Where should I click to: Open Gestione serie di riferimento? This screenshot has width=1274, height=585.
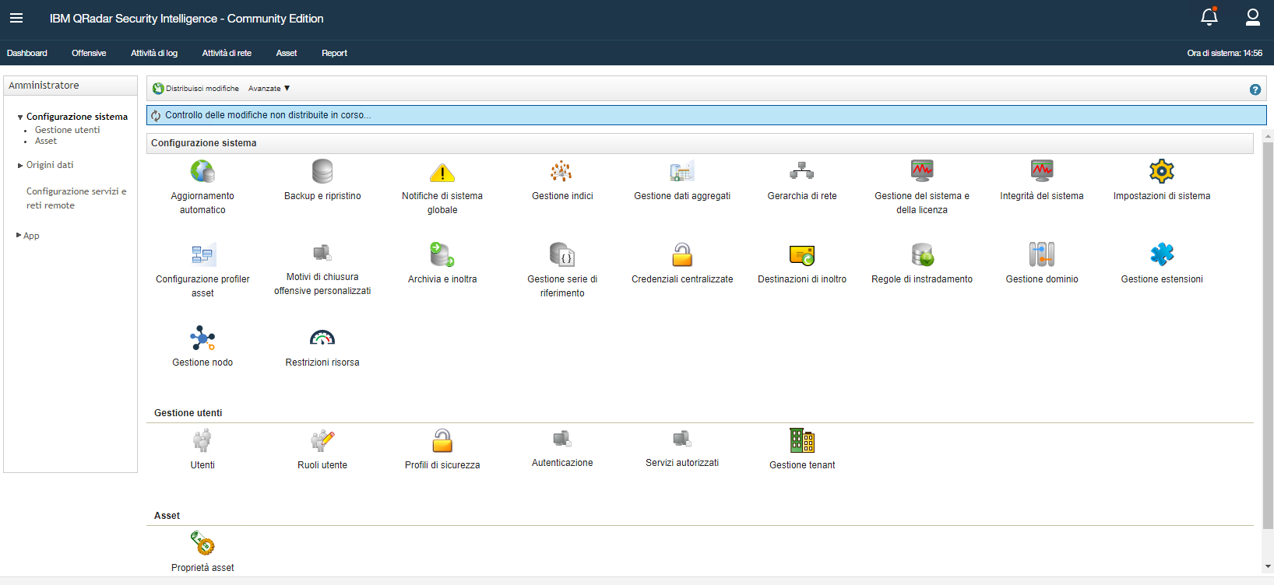pos(562,271)
